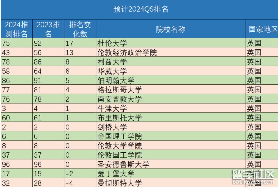278x188 pixels.
Task: Click 2024 rank 17 in 爱丁堡大学 row
Action: coord(6,174)
